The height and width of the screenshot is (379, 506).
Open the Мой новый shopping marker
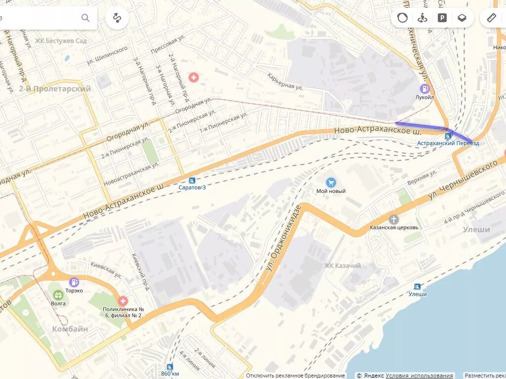pyautogui.click(x=331, y=183)
